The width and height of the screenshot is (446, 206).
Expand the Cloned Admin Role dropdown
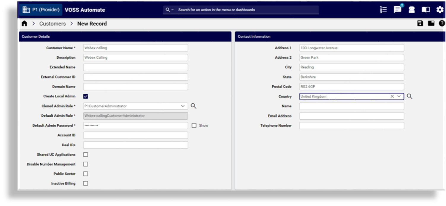coord(183,106)
